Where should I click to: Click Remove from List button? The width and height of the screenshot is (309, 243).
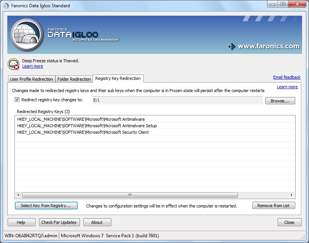(273, 206)
